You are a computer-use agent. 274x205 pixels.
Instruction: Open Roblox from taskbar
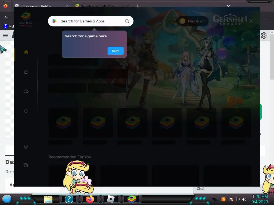pyautogui.click(x=111, y=199)
